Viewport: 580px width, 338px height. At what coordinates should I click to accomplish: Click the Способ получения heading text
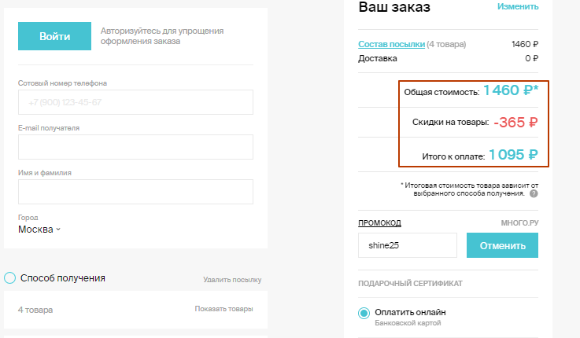pos(63,277)
